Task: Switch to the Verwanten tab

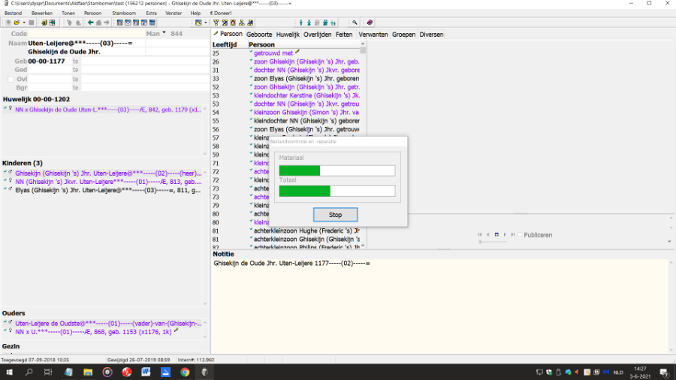Action: (x=373, y=35)
